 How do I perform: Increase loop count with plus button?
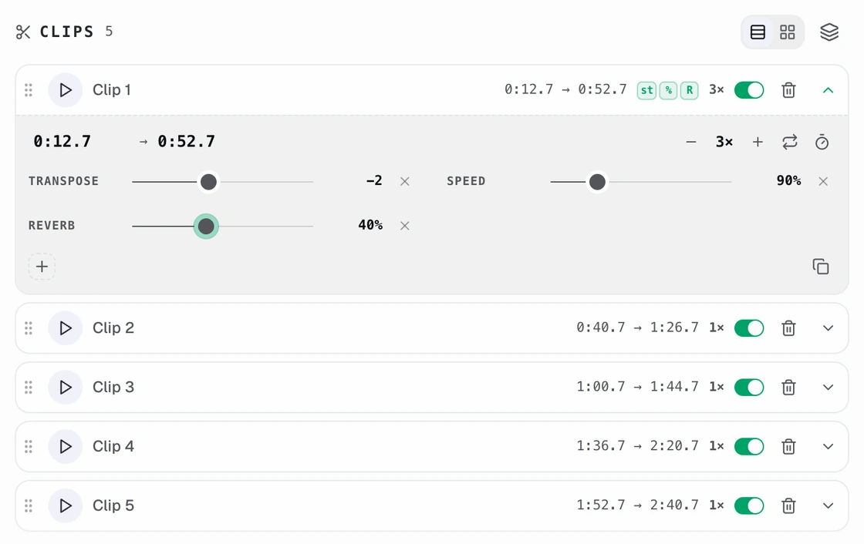coord(758,142)
